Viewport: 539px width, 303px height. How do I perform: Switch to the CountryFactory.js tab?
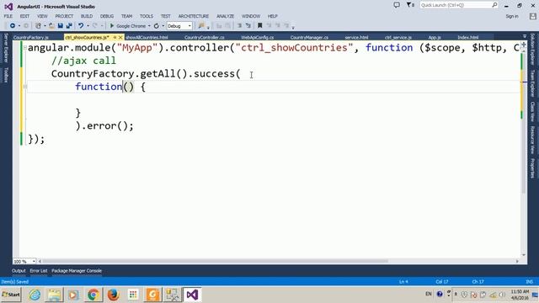pos(31,37)
